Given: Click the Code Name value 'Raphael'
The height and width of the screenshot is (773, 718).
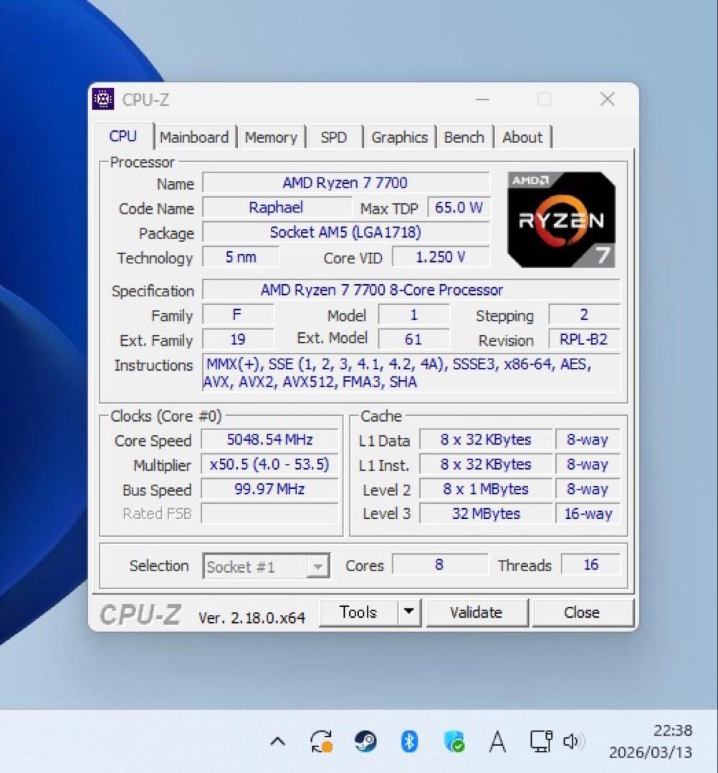Looking at the screenshot, I should 277,208.
